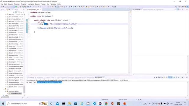Click the magnifier Search icon at toolbar right
Image resolution: width=189 pixels, height=106 pixels.
[176, 7]
